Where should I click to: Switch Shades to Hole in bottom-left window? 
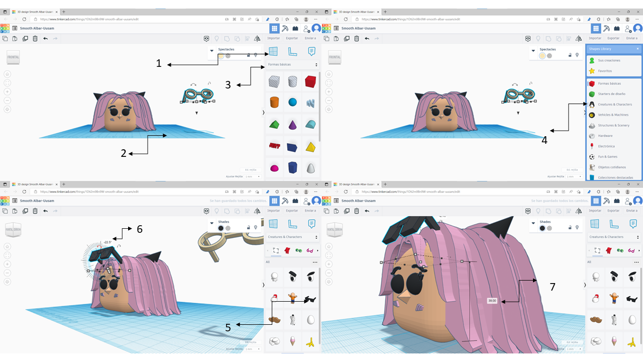228,228
